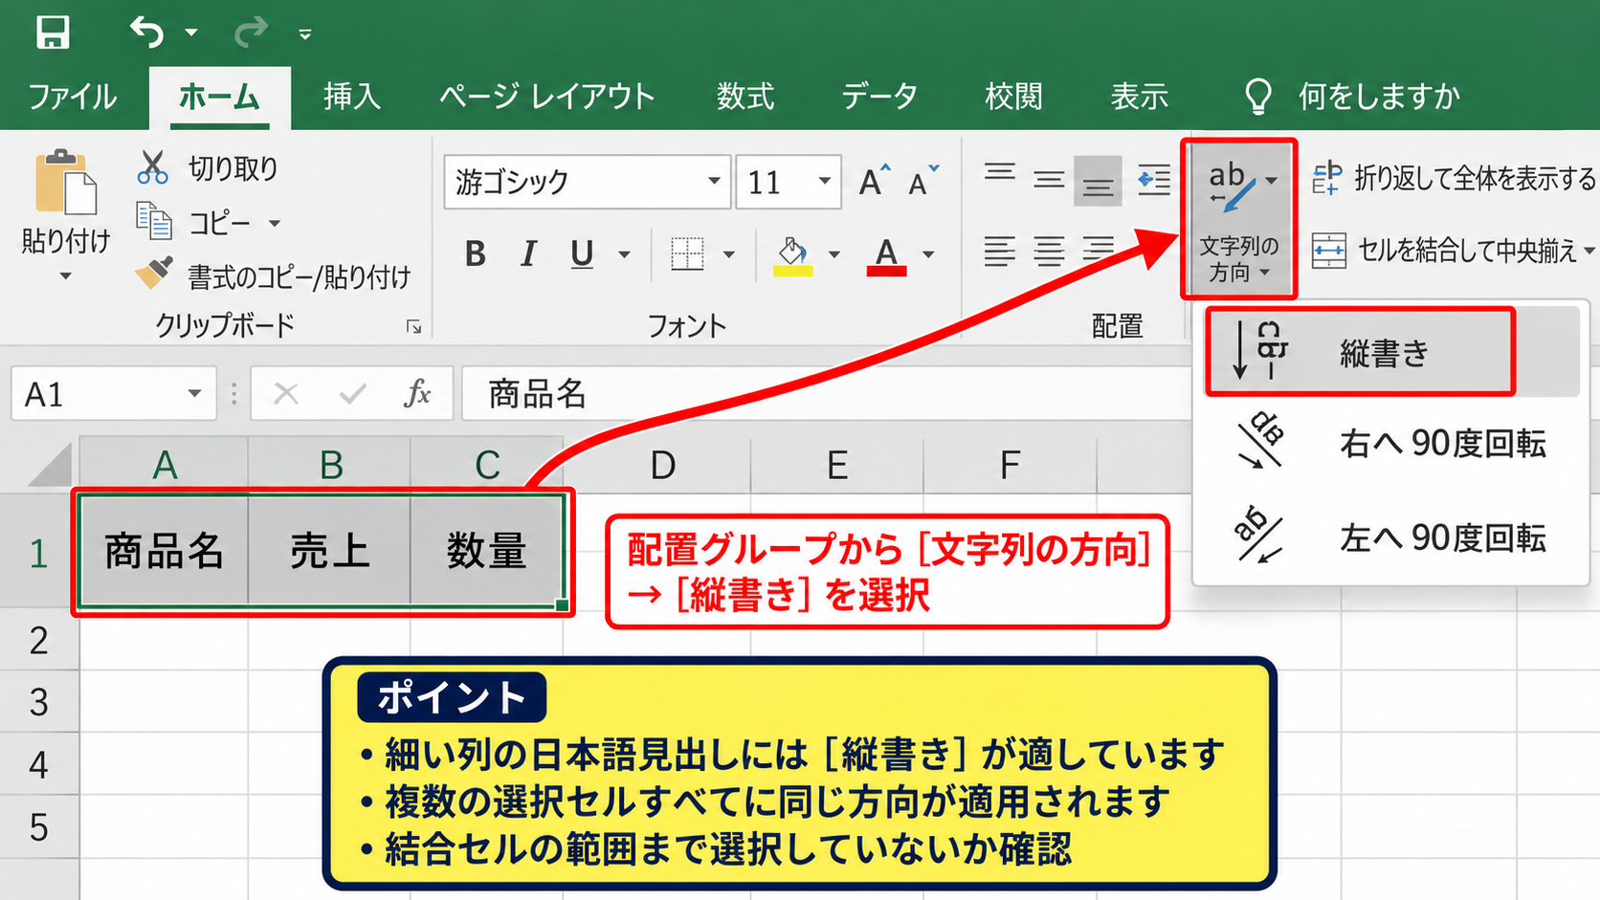Click the Paste clipboard icon
This screenshot has width=1600, height=900.
click(66, 183)
